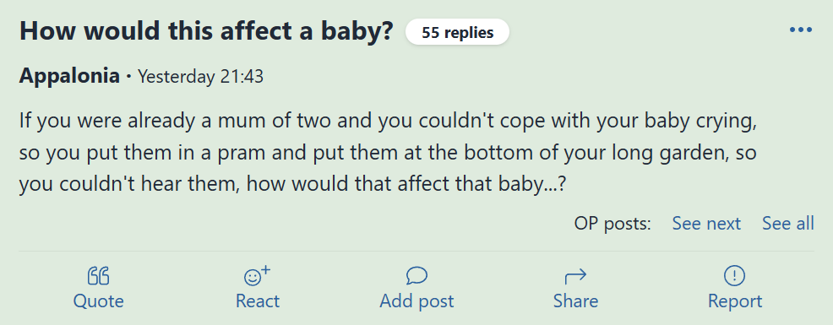The height and width of the screenshot is (325, 833).
Task: Click the OP posts label
Action: coord(612,224)
